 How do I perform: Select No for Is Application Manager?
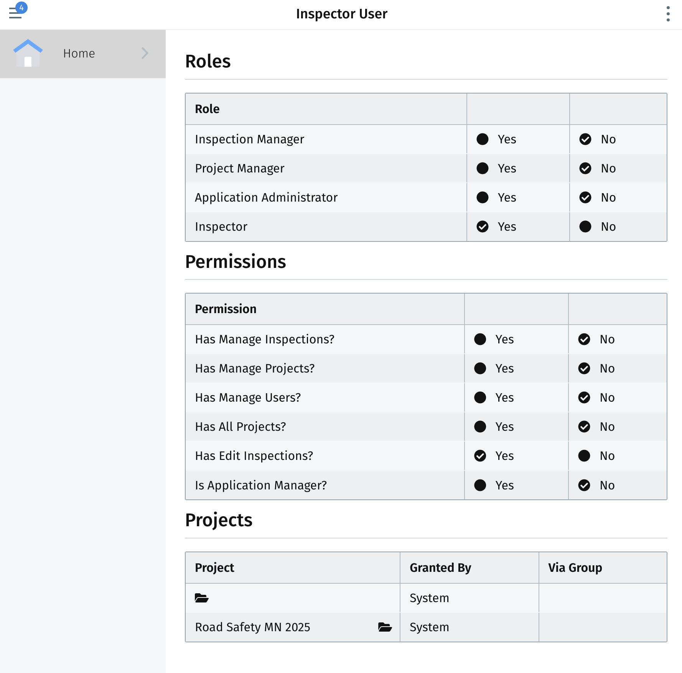pyautogui.click(x=584, y=485)
